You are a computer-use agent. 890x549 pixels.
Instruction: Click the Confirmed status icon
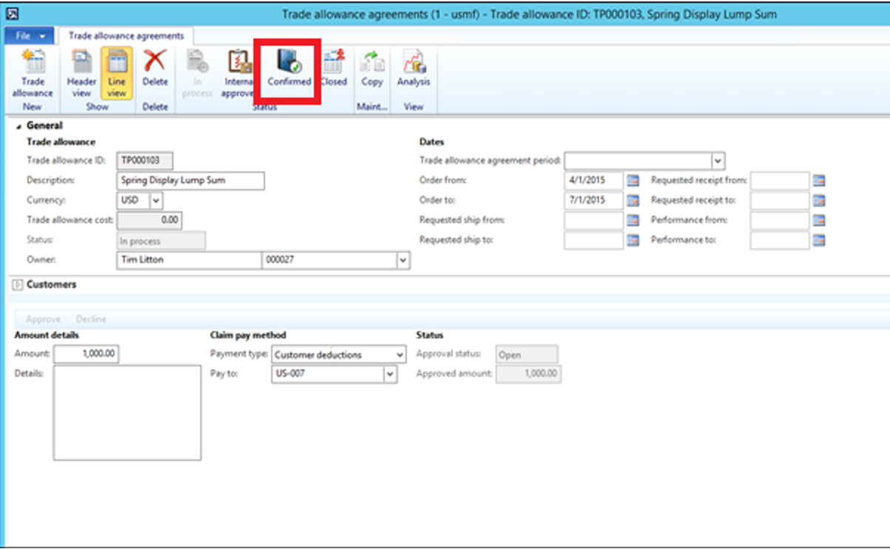(289, 69)
